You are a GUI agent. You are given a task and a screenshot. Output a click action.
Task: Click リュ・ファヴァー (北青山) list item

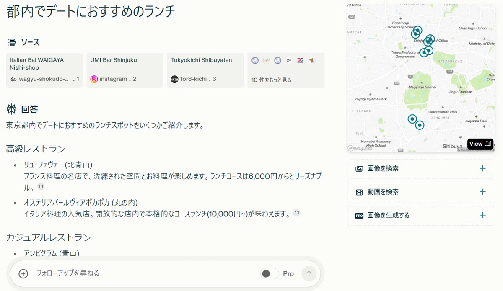pos(58,165)
